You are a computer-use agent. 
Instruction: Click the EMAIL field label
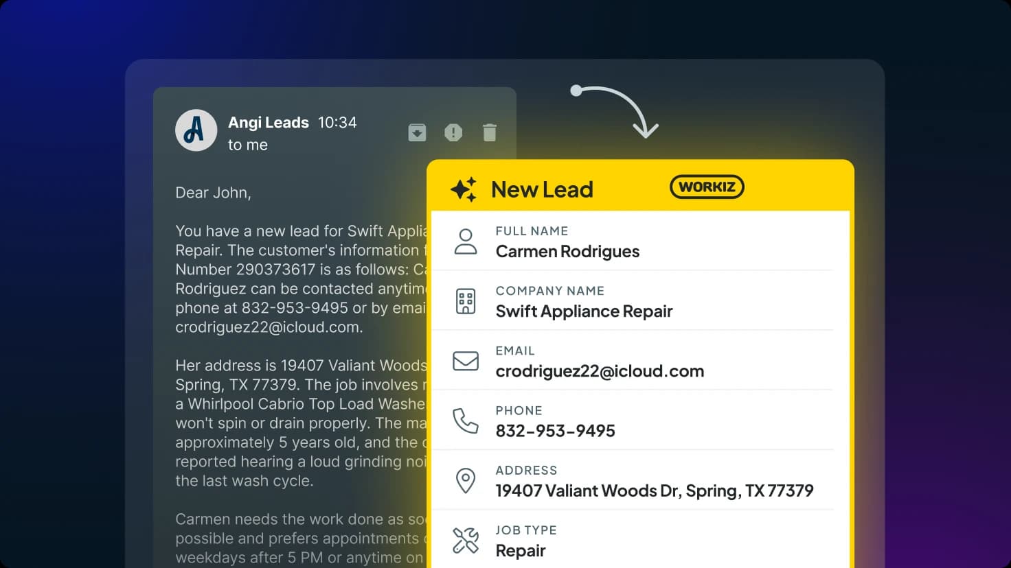click(x=515, y=351)
